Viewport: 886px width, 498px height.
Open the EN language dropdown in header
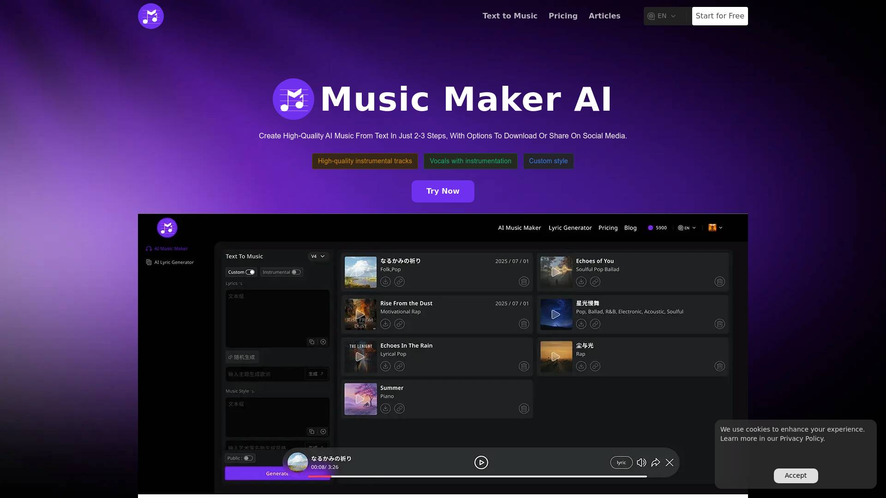662,16
